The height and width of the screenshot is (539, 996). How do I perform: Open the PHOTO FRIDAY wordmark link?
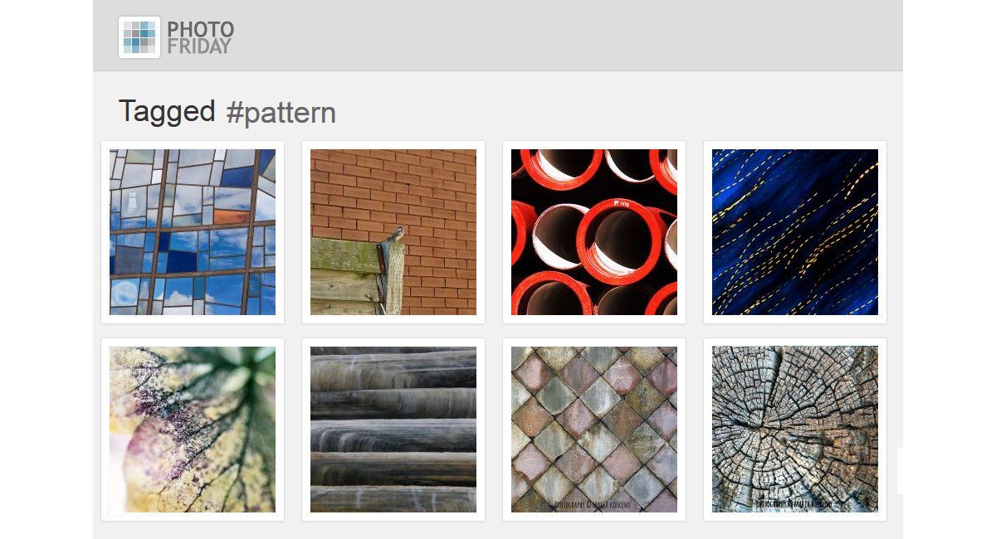coord(200,37)
